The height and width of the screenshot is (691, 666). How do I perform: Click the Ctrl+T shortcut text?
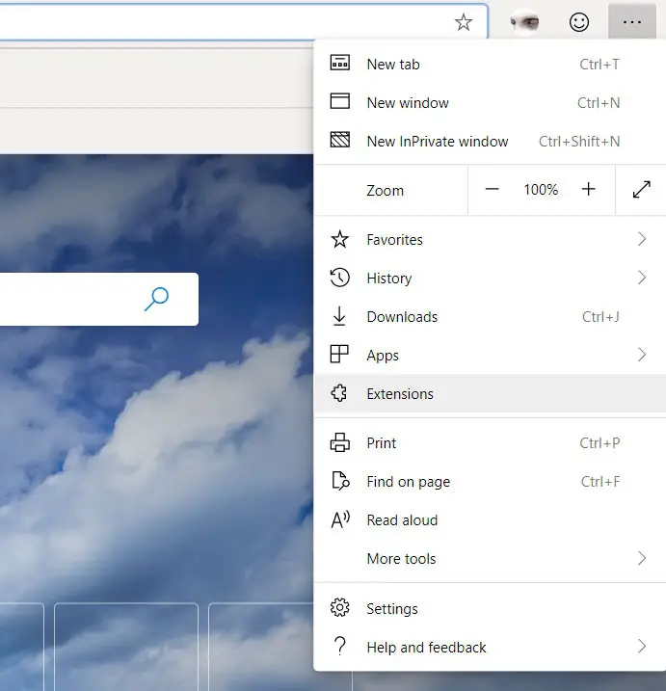pos(599,65)
